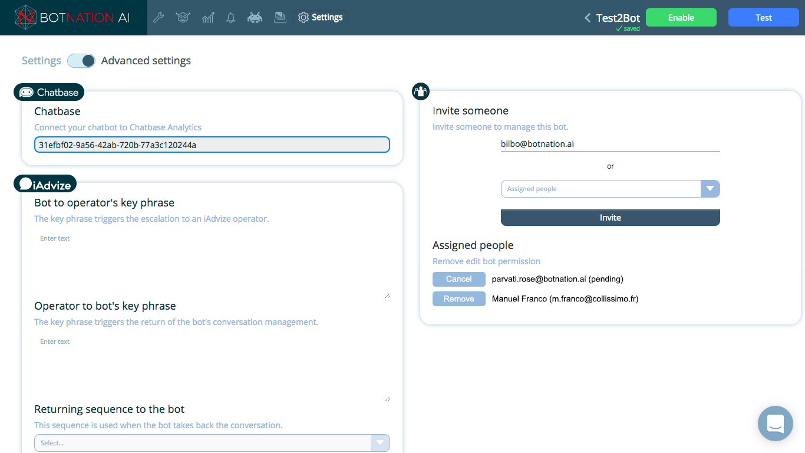Click the Chatbase API key field
Screen dimensions: 805x453
click(212, 145)
